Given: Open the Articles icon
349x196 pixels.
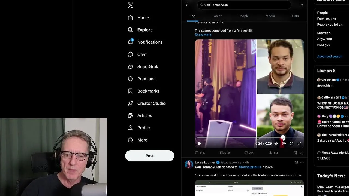Looking at the screenshot, I should click(130, 116).
